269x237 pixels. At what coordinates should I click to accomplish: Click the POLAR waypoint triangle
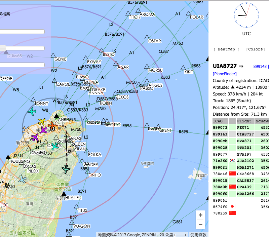189,13
